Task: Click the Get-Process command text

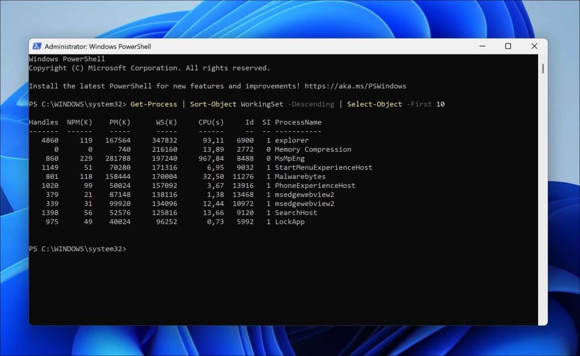Action: [x=153, y=104]
